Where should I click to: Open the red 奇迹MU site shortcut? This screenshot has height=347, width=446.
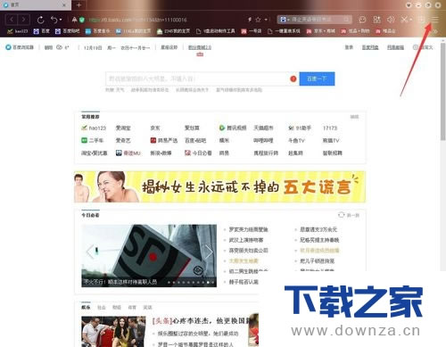point(128,153)
